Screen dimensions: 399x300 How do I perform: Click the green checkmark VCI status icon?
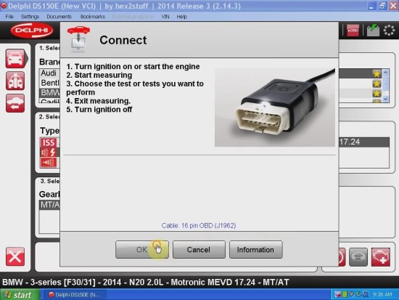click(x=373, y=31)
